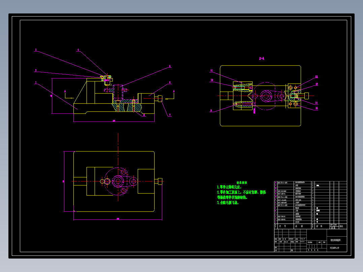Viewport: 363px width, 272px height.
Task: Click the 备注 header in the parts list
Action: pos(341,226)
